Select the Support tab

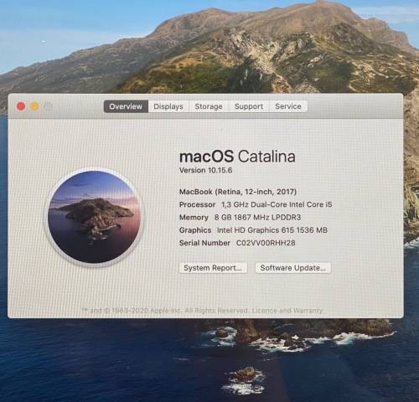[249, 106]
